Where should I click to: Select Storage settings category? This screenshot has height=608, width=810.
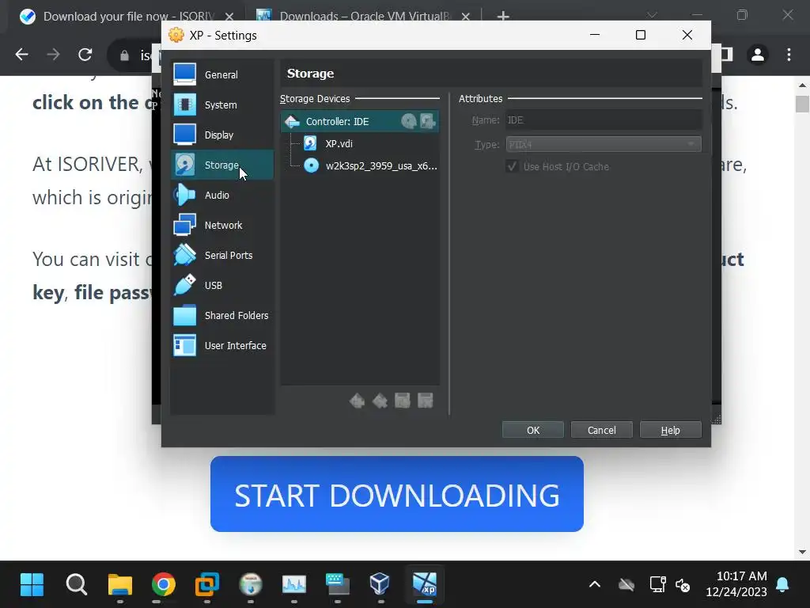[x=222, y=165]
